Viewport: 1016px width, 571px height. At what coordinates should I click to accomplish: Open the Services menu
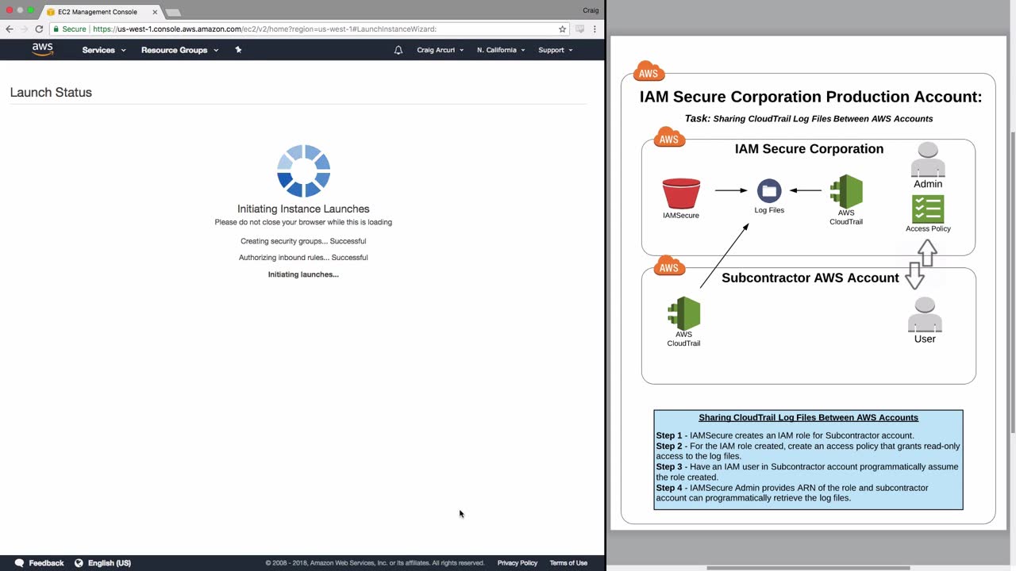104,50
